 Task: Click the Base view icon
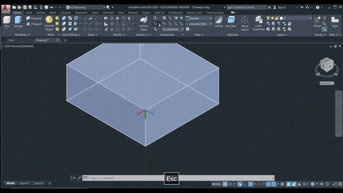(x=334, y=22)
